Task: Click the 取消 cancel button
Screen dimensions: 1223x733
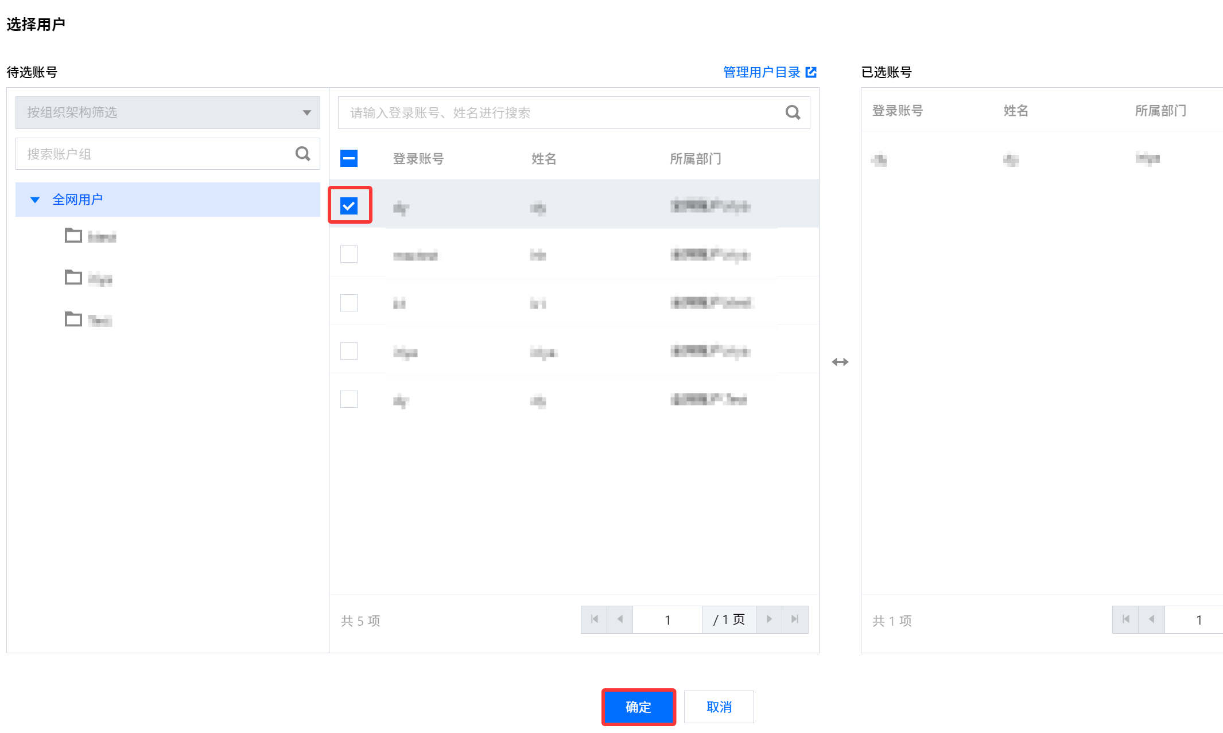Action: tap(719, 707)
